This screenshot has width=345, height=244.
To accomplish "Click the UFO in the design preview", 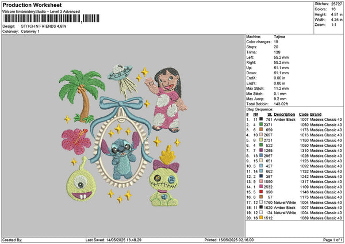I will tap(120, 72).
